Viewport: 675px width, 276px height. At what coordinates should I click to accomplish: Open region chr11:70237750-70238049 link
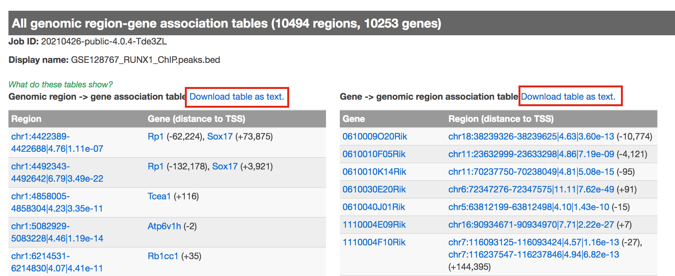[x=531, y=172]
